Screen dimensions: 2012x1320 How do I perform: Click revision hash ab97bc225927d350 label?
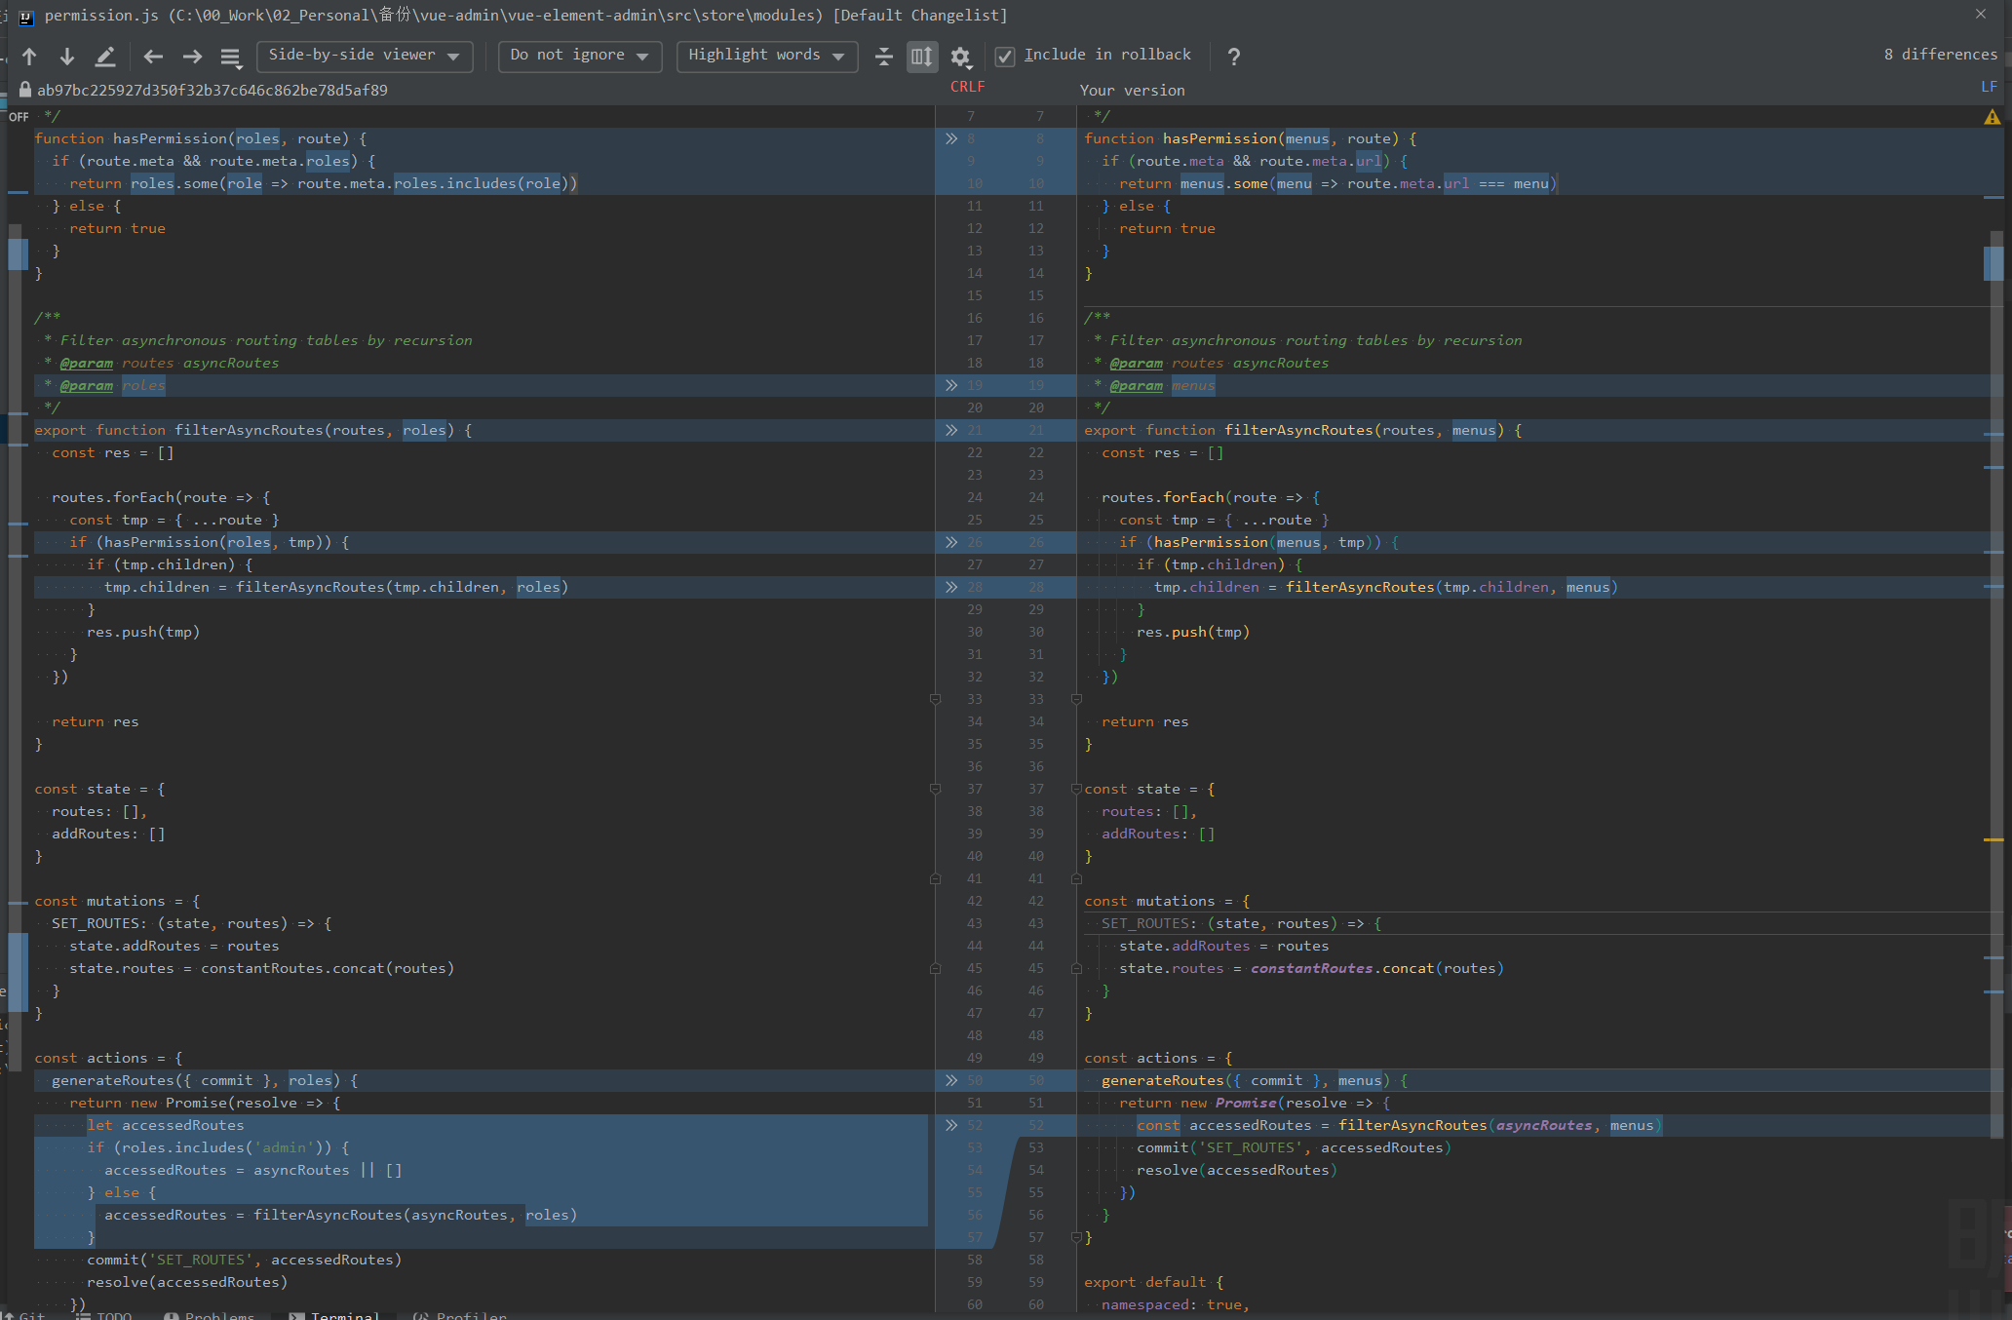[212, 90]
